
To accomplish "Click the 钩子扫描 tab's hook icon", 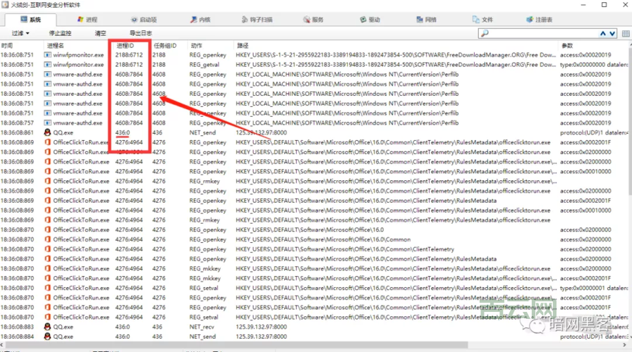I will (x=245, y=20).
